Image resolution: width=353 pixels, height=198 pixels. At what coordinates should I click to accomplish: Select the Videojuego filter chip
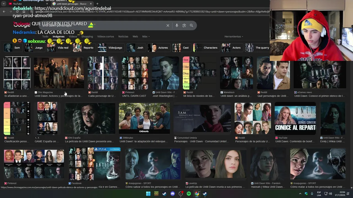tap(111, 48)
